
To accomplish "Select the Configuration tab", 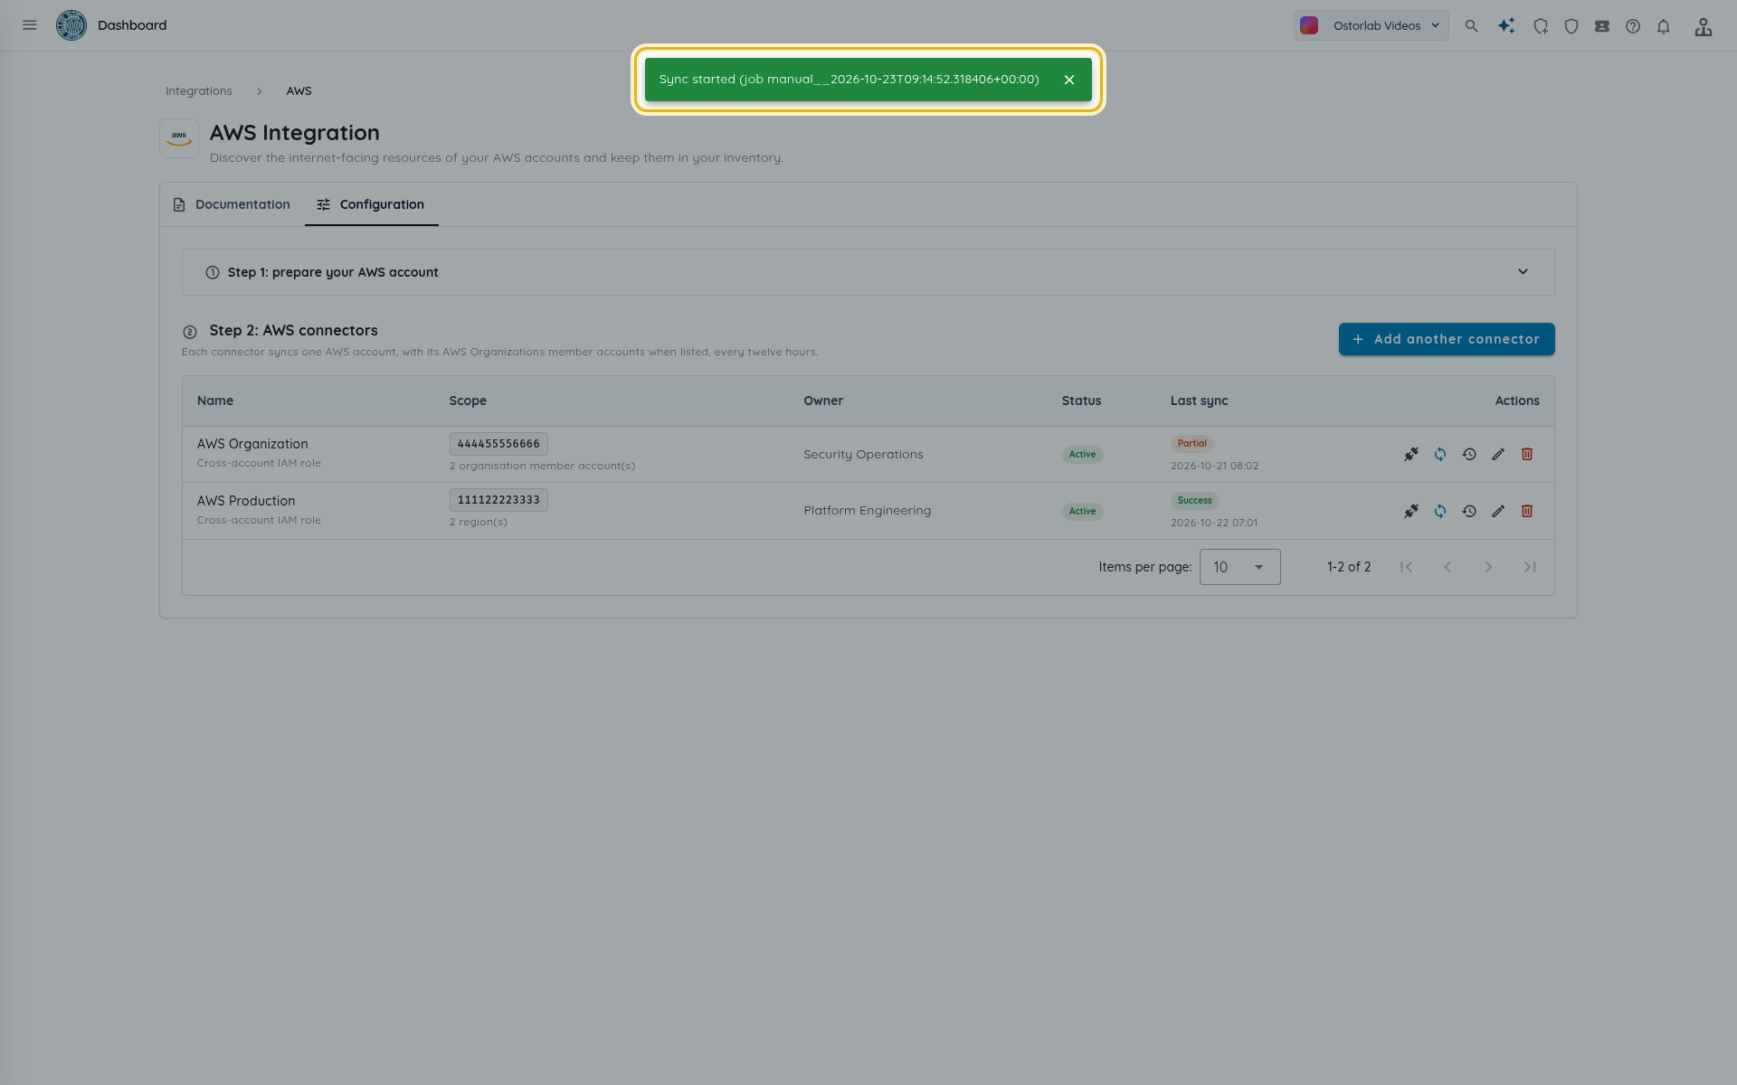I will click(x=371, y=204).
